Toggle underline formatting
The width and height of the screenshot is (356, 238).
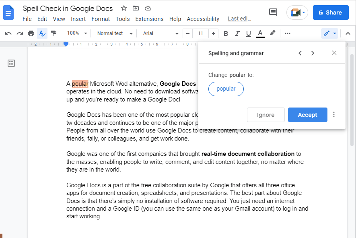click(x=249, y=34)
